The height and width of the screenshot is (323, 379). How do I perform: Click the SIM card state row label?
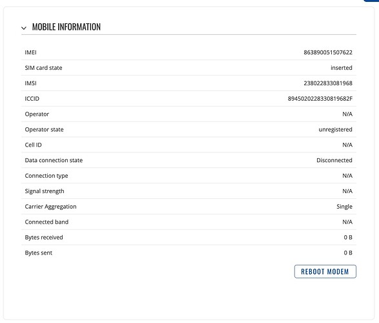(x=43, y=68)
